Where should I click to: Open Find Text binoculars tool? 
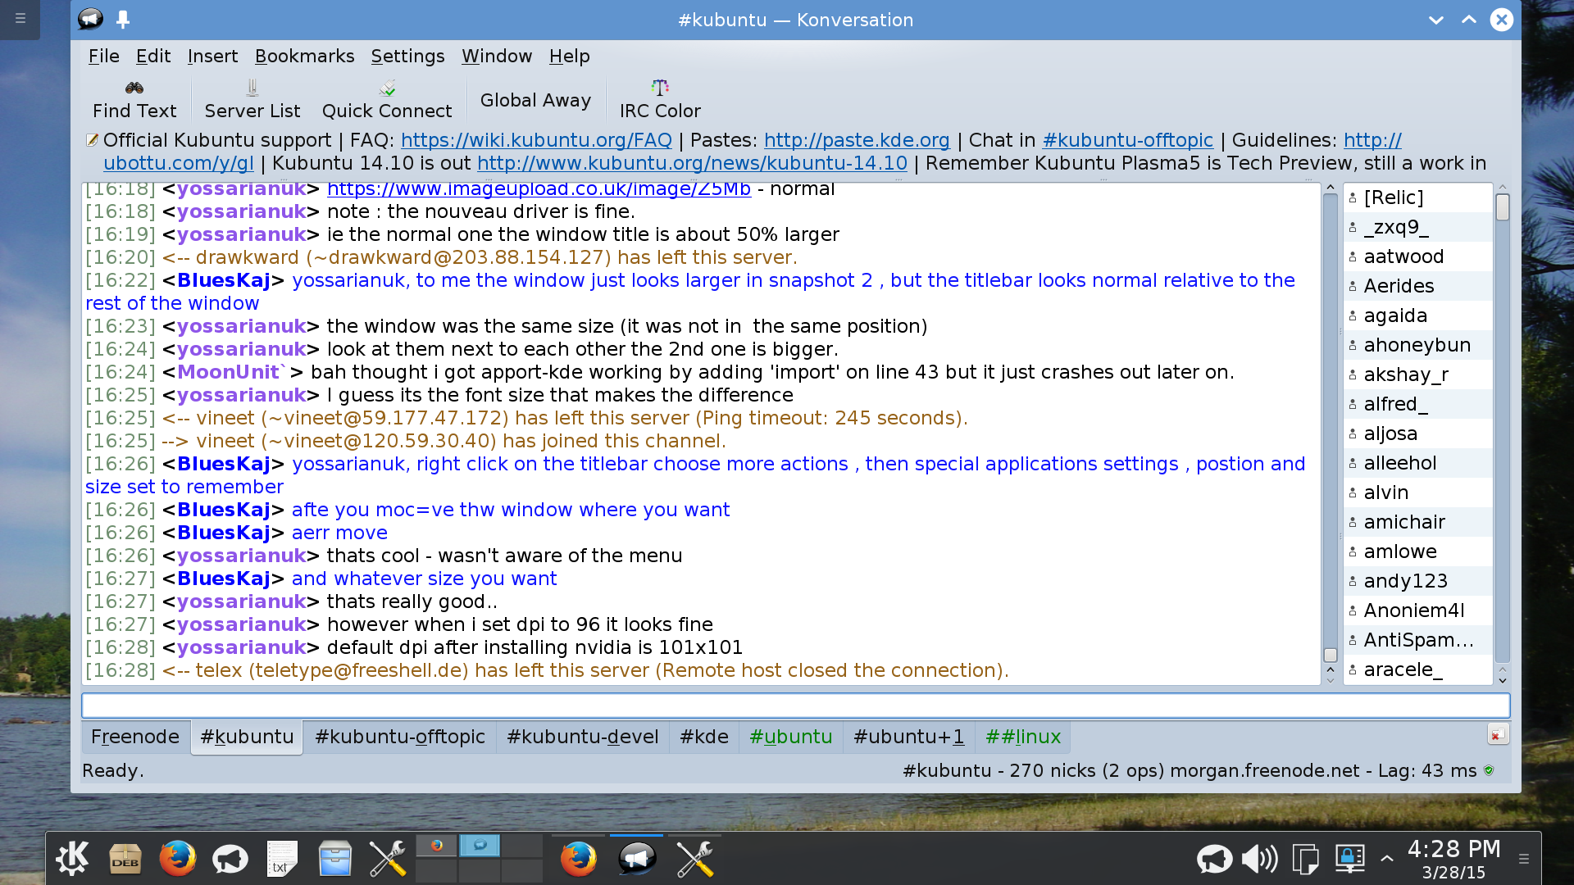click(134, 100)
